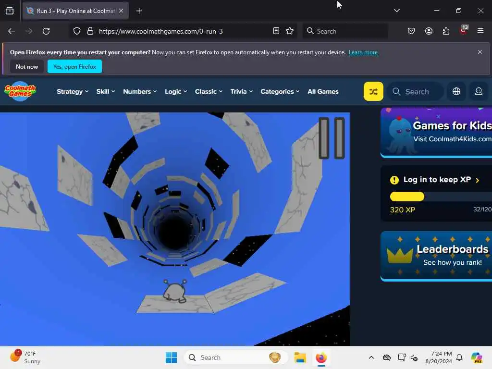List all tabs dropdown arrow
The width and height of the screenshot is (492, 369).
396,11
